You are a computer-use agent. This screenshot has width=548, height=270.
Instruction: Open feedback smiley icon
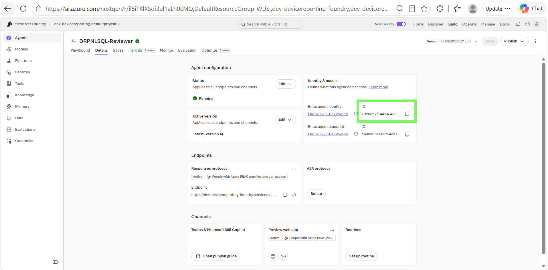click(x=527, y=24)
